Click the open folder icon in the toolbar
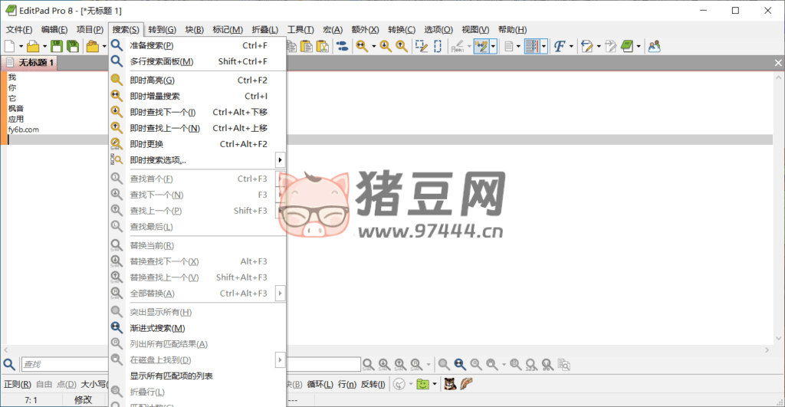This screenshot has height=407, width=785. 33,47
